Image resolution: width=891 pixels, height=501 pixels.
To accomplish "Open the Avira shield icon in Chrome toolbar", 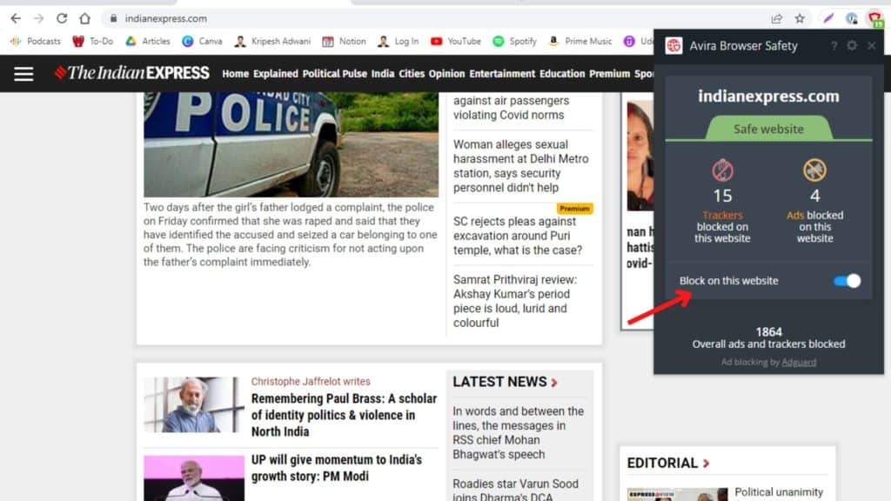I will [x=875, y=17].
